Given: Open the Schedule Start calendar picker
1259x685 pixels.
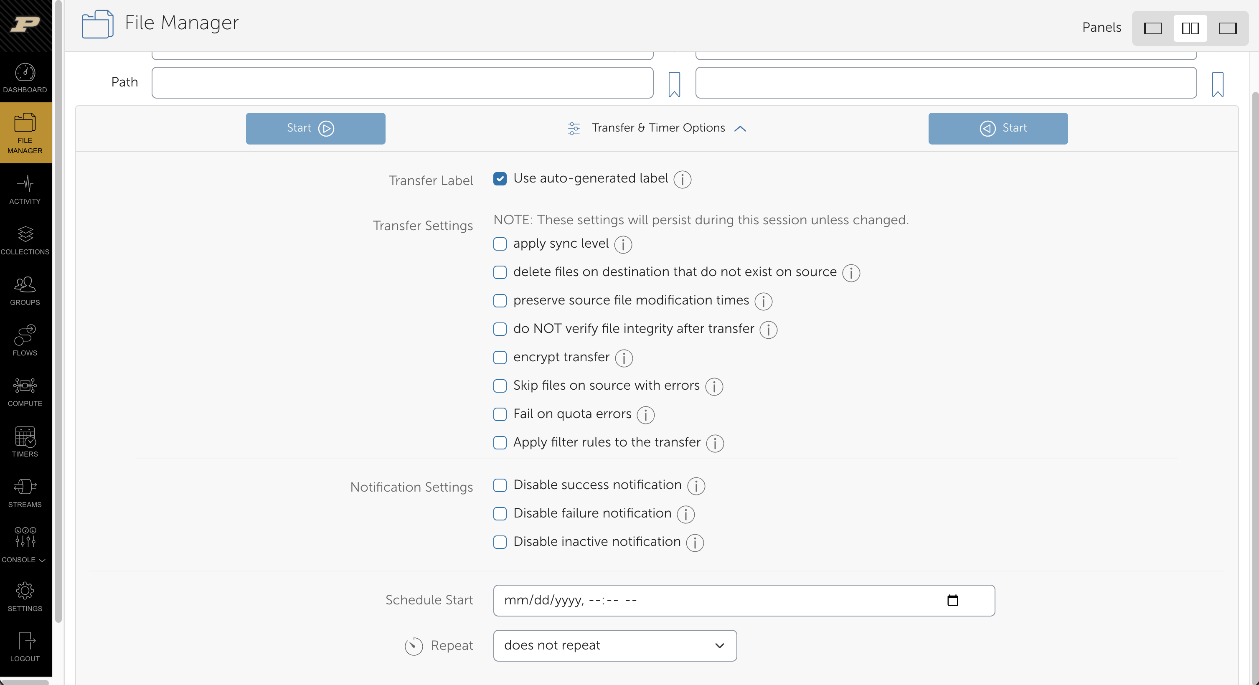Looking at the screenshot, I should (952, 600).
